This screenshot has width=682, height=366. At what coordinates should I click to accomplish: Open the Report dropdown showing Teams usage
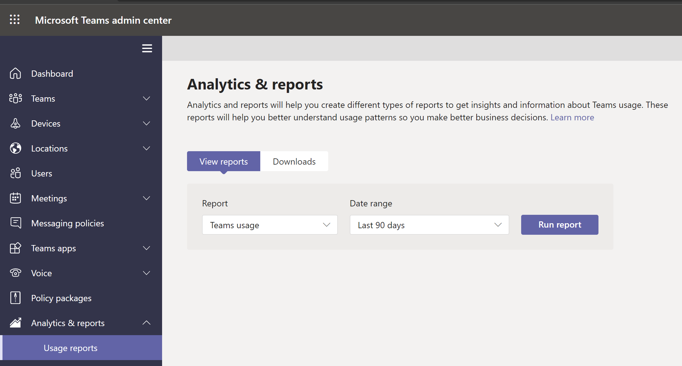coord(270,225)
